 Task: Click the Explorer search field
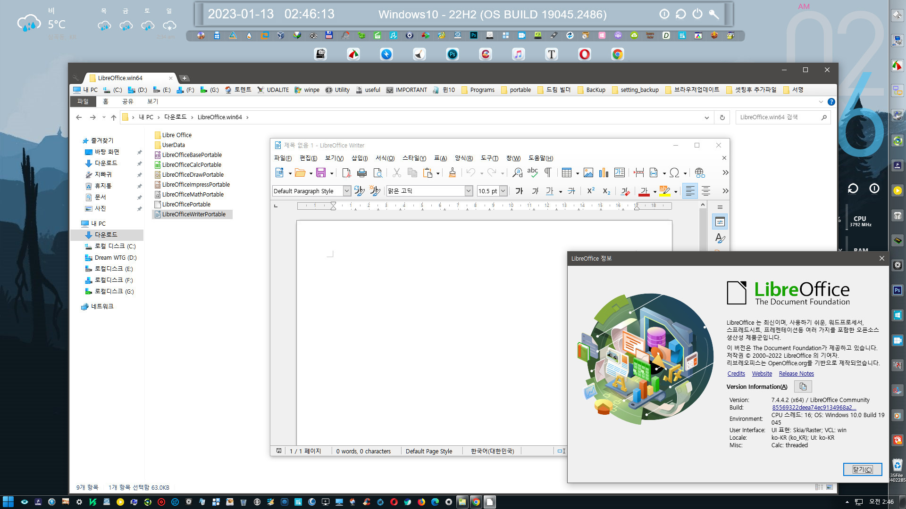pos(782,117)
